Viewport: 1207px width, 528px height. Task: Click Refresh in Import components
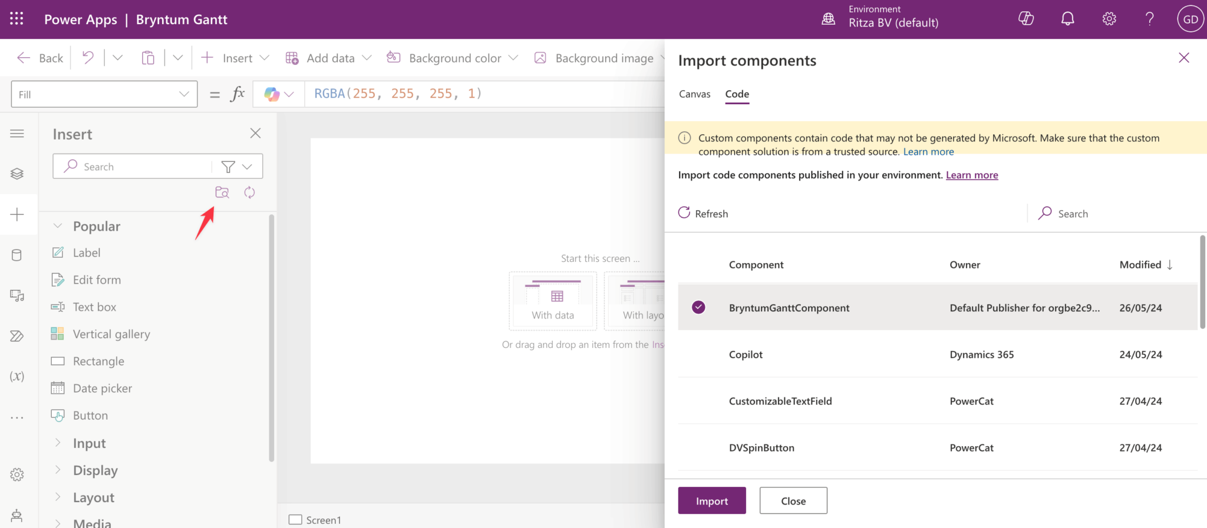703,213
